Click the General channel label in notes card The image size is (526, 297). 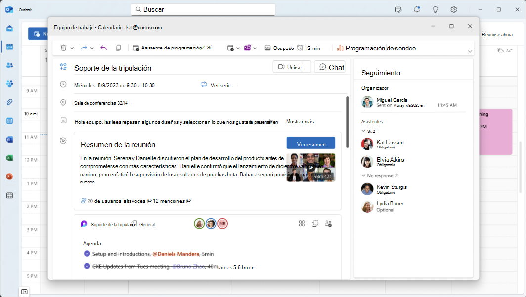point(147,224)
